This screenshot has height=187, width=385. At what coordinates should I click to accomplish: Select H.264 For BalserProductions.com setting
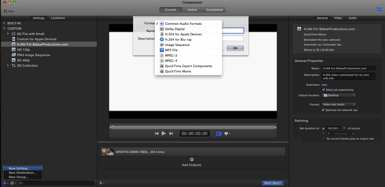[49, 44]
